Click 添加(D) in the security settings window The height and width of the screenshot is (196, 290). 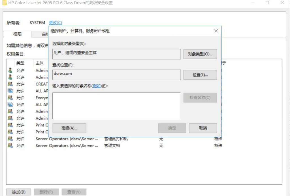[x=19, y=192]
